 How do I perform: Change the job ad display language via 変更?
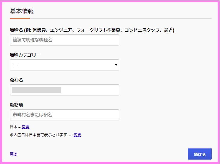point(77,135)
